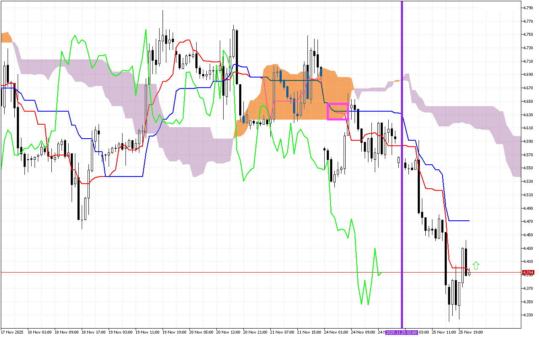Click the 17 Nov 2025 time label

12,332
